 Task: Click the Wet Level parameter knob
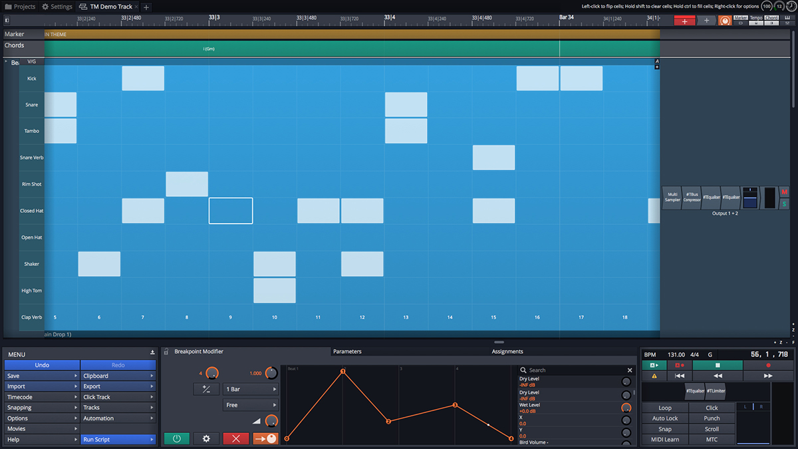[x=626, y=408]
